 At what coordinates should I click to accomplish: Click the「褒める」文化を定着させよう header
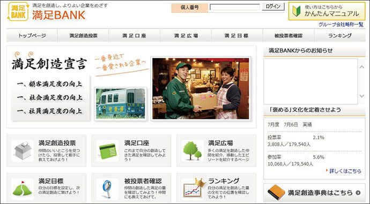[305, 110]
